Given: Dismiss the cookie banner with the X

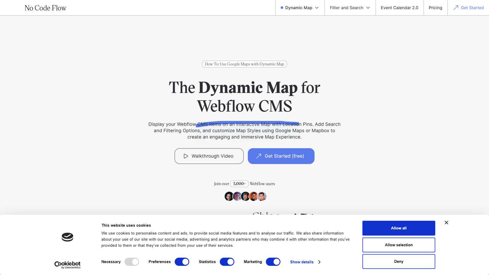Looking at the screenshot, I should click(446, 222).
